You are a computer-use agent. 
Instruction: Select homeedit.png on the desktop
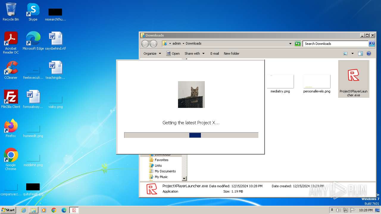click(x=33, y=131)
